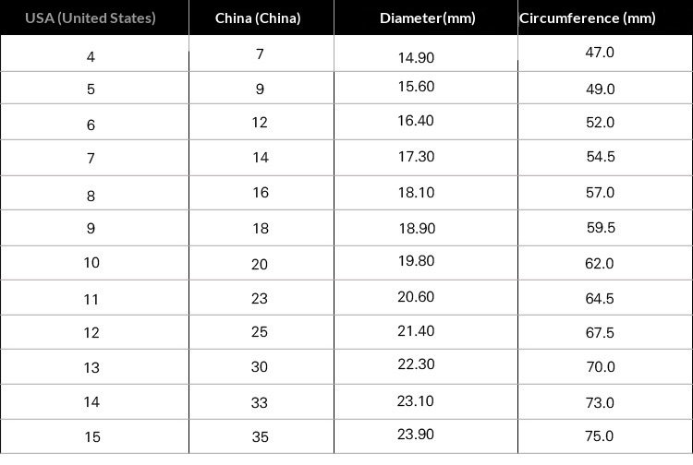Select the Circumference (mm) column header
The height and width of the screenshot is (465, 693).
point(588,18)
